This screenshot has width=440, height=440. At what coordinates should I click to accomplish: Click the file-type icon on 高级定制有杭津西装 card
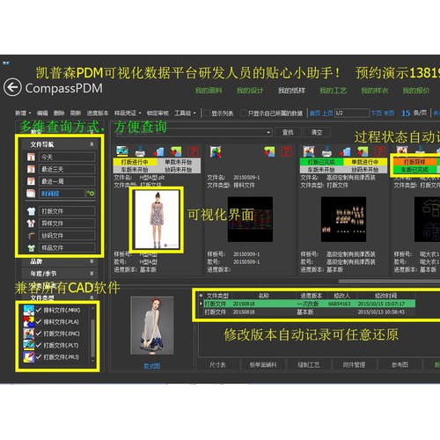point(309,151)
